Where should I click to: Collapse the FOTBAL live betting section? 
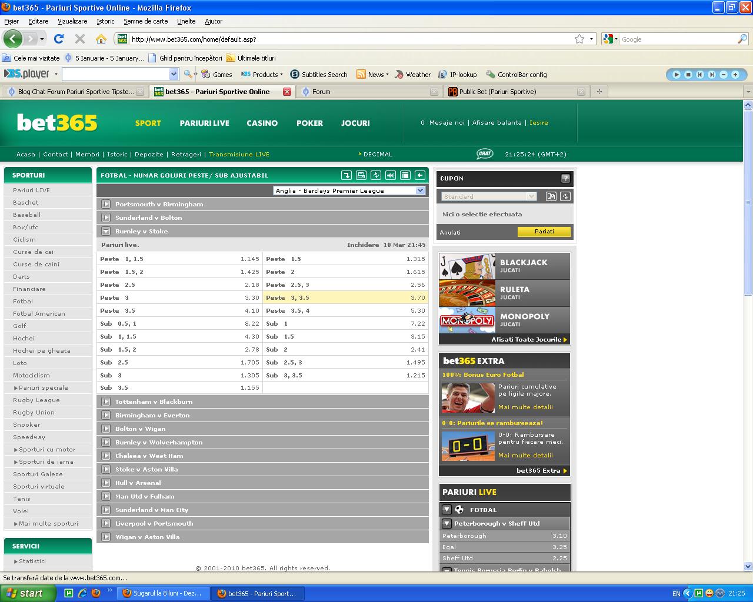[x=447, y=510]
